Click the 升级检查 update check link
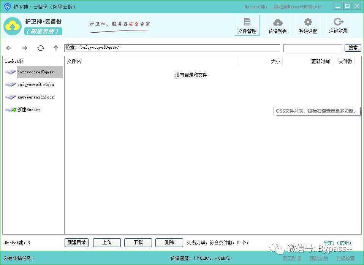364x265 pixels. 346,258
